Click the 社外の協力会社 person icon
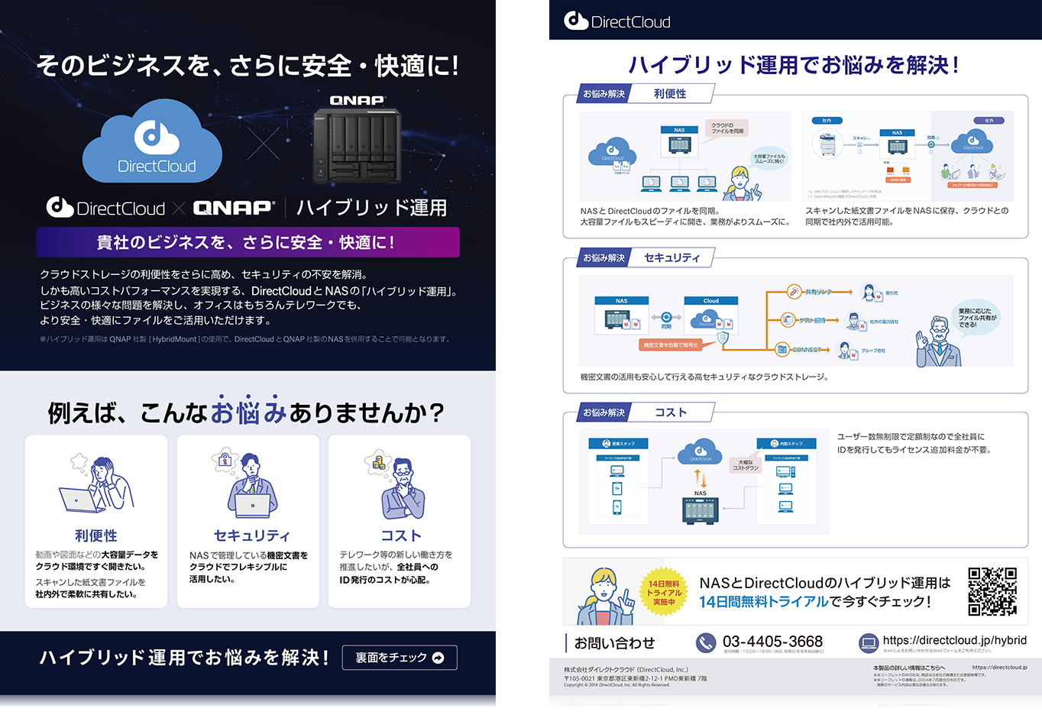The width and height of the screenshot is (1042, 715). (x=853, y=322)
